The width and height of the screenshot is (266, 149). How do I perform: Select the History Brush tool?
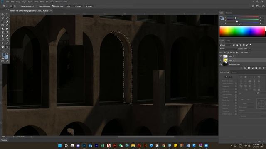tap(7, 29)
